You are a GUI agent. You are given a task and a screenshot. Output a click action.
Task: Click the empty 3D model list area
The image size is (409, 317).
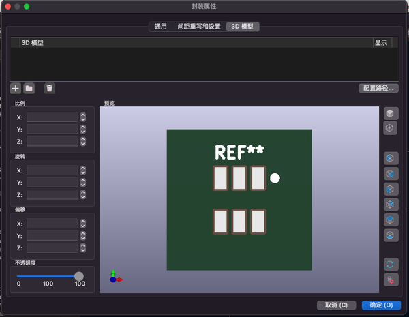[204, 64]
